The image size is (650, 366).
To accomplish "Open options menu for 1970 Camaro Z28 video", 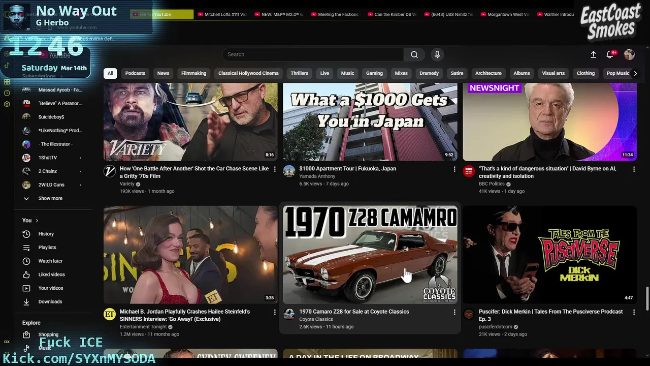I will [x=454, y=312].
